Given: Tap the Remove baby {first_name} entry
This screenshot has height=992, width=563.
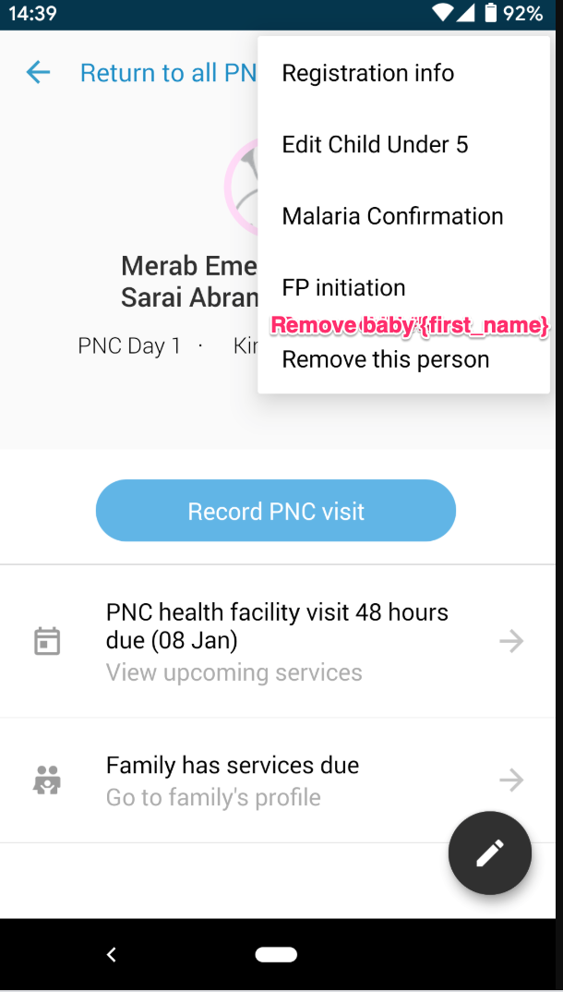Looking at the screenshot, I should [x=411, y=325].
